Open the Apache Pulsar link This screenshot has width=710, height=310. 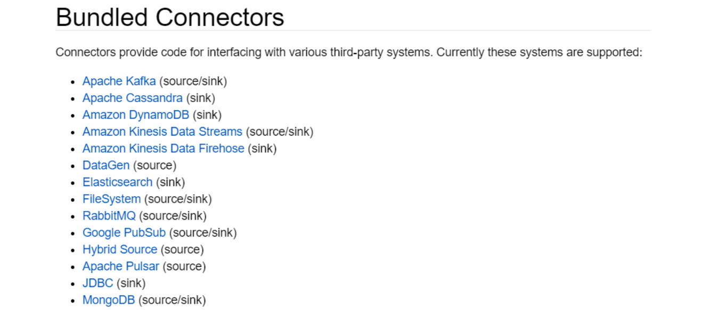coord(121,266)
